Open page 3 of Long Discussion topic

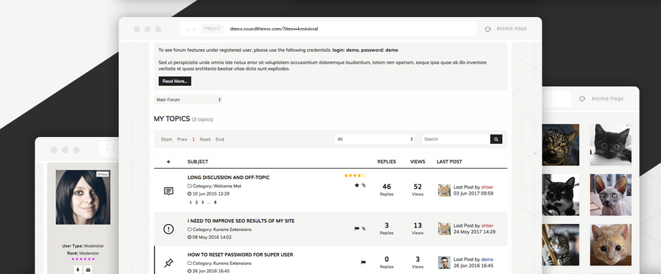(x=202, y=202)
